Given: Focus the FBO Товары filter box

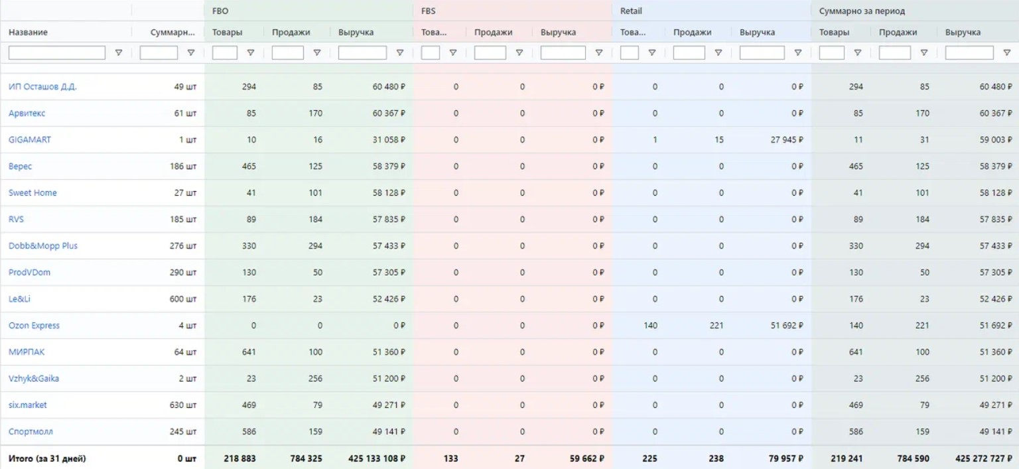Looking at the screenshot, I should point(225,53).
